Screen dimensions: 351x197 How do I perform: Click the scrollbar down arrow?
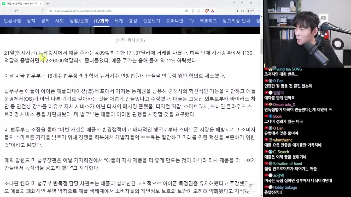[262, 195]
